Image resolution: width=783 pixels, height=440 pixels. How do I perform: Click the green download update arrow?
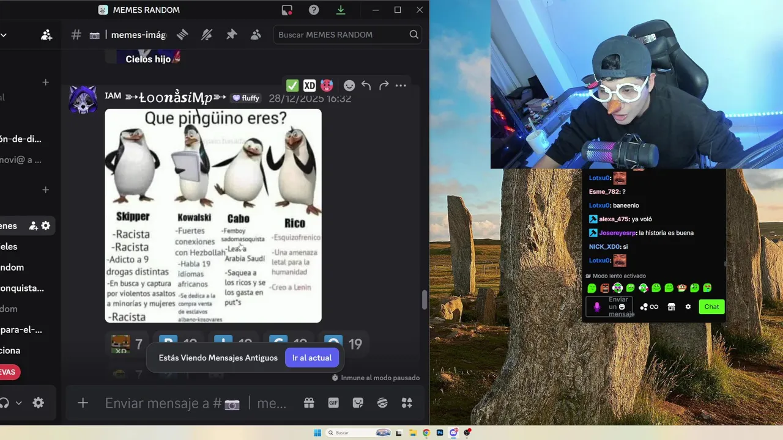tap(341, 10)
